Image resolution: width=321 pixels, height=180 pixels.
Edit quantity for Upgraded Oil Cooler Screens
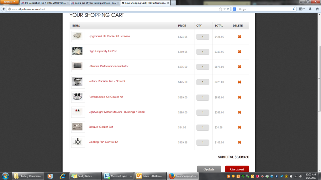[203, 37]
